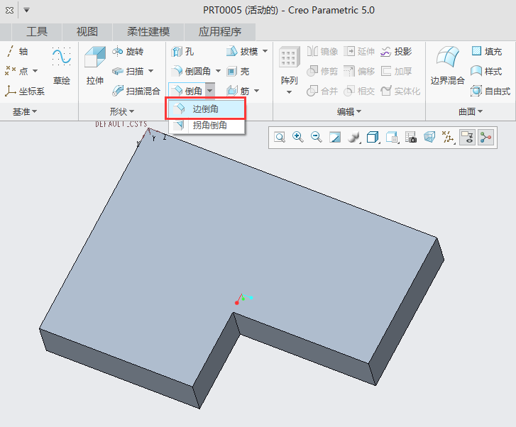Click the Refit zoom icon in graphics toolbar
The height and width of the screenshot is (427, 516).
pos(280,137)
